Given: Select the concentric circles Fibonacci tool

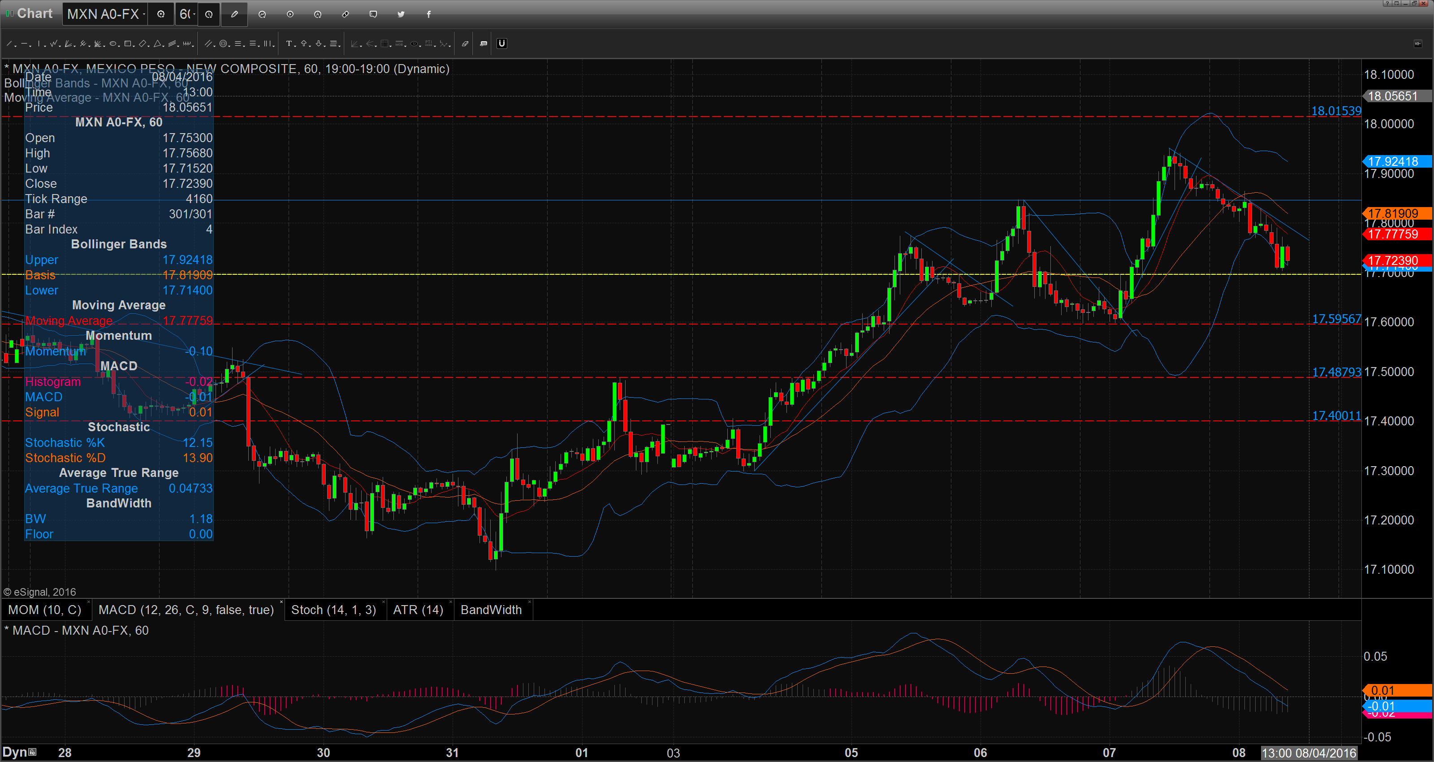Looking at the screenshot, I should point(223,43).
